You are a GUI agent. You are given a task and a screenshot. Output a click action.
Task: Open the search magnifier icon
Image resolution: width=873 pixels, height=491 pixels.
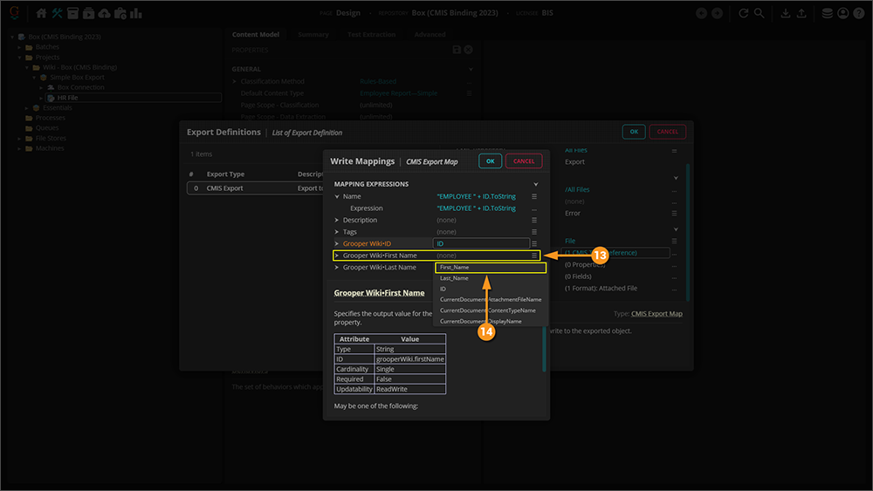[x=759, y=13]
